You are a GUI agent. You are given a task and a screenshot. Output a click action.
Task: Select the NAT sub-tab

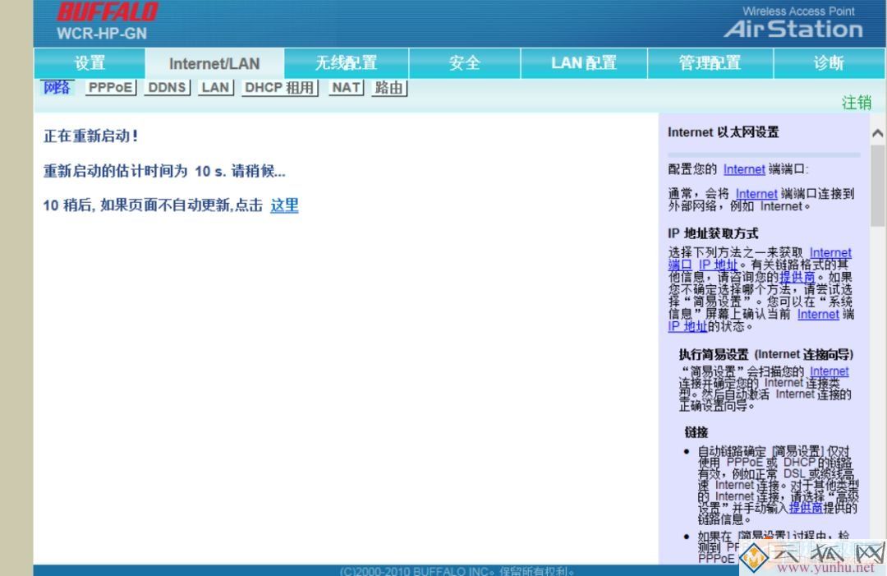pyautogui.click(x=344, y=87)
